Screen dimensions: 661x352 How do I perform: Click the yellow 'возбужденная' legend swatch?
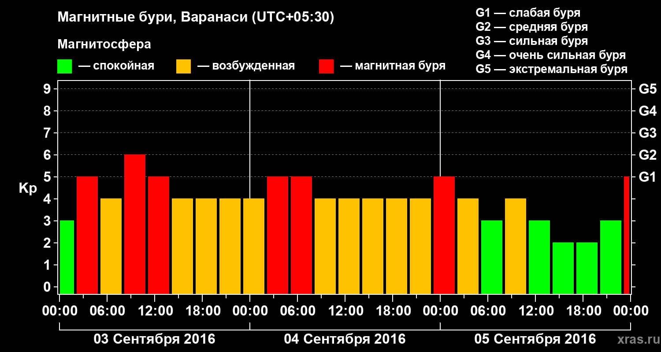(x=183, y=66)
